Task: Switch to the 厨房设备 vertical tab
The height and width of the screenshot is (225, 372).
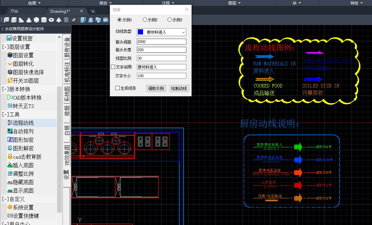Action: [x=67, y=47]
